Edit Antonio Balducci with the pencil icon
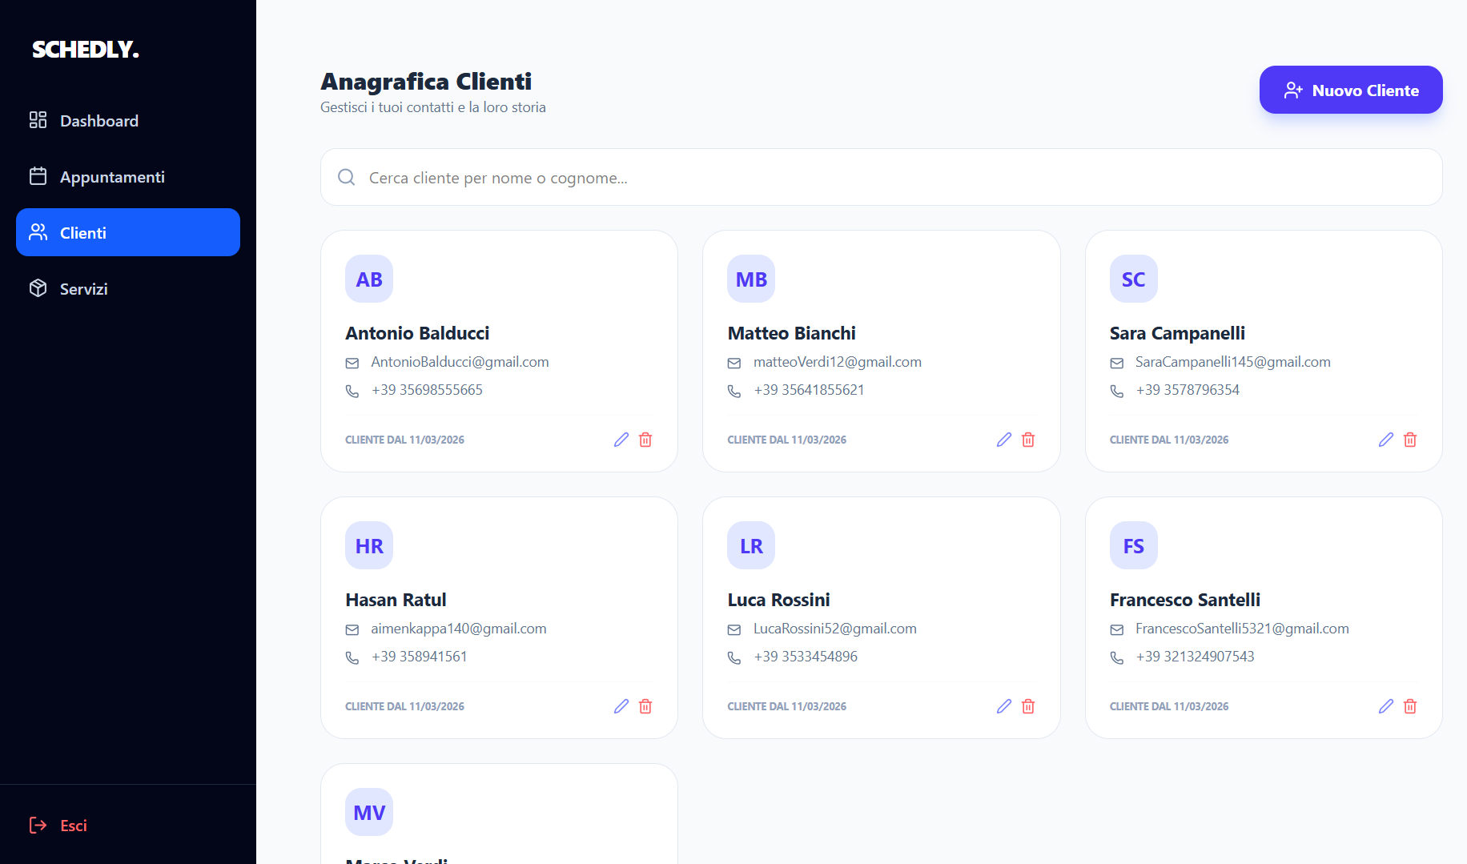Viewport: 1467px width, 864px height. 621,440
